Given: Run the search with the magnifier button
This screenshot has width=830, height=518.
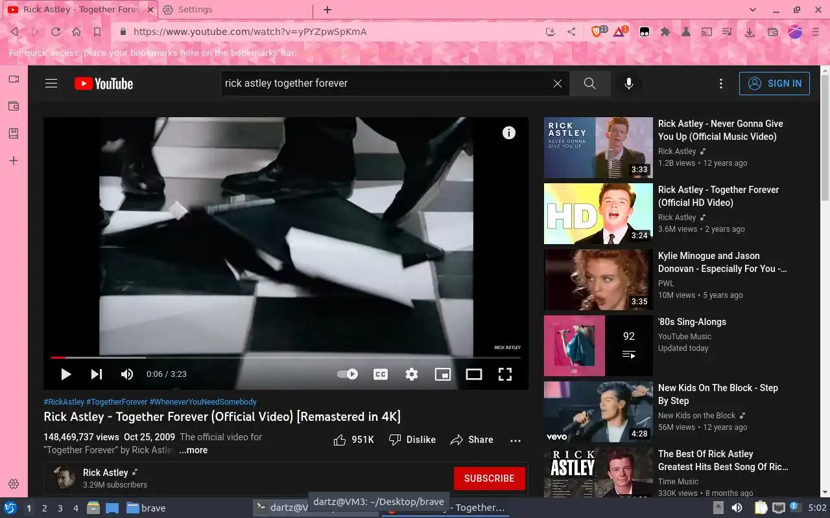Looking at the screenshot, I should point(589,84).
